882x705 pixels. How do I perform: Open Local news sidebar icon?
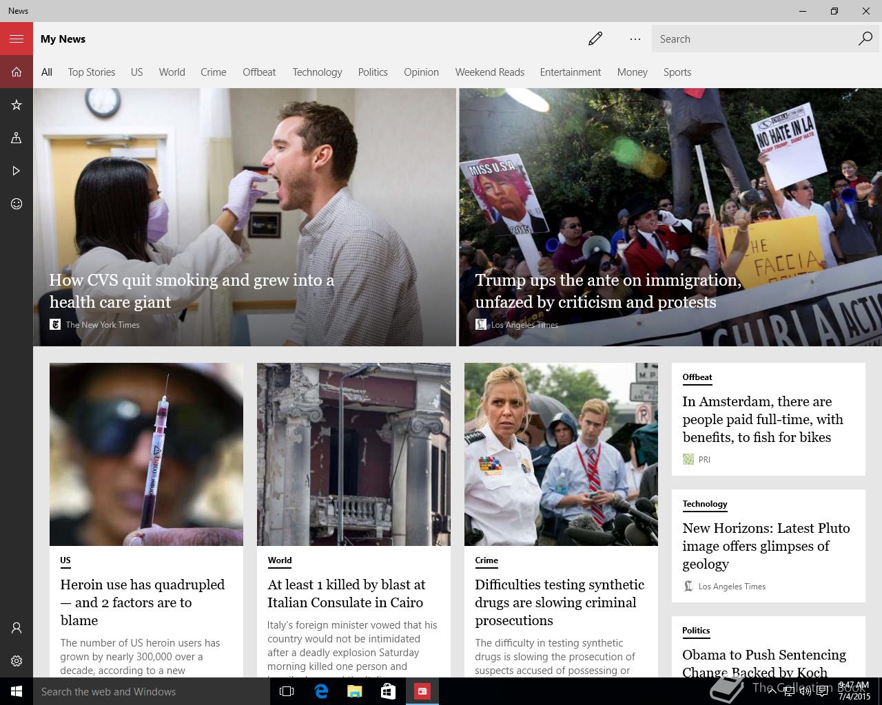pyautogui.click(x=17, y=138)
